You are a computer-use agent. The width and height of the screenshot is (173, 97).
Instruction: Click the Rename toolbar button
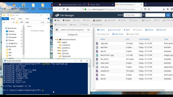[x=146, y=20]
